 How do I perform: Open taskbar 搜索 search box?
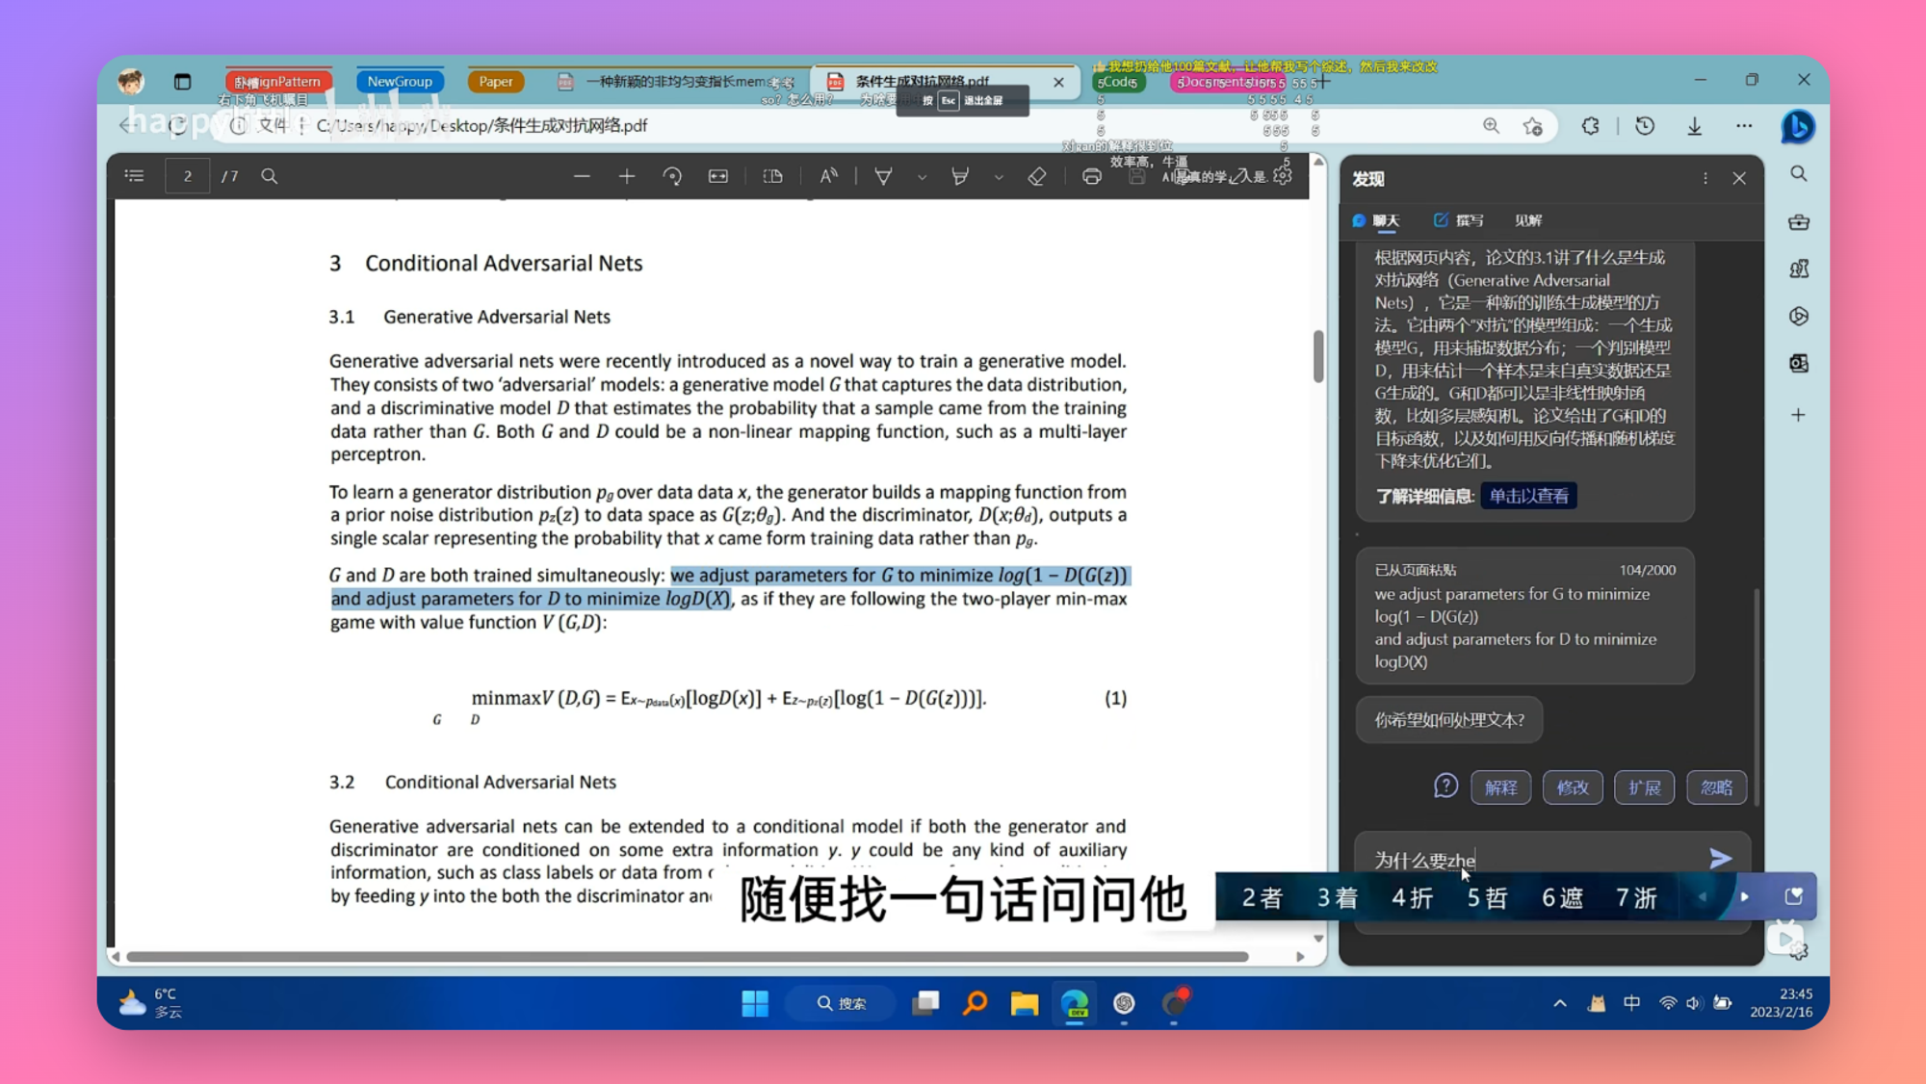[843, 1003]
